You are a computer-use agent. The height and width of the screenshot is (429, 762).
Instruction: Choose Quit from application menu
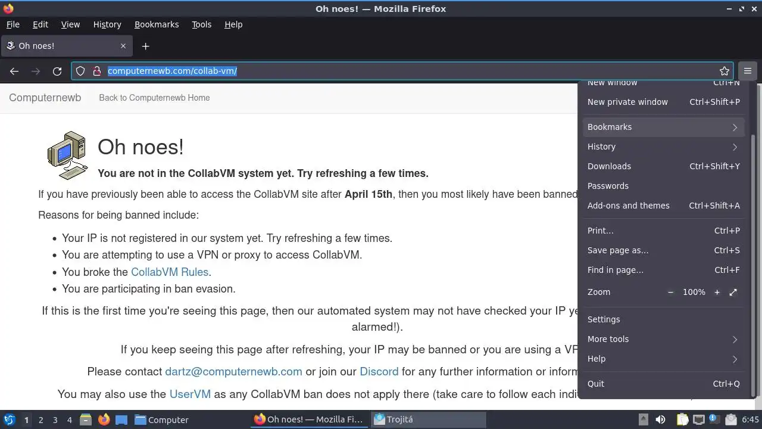click(x=663, y=384)
